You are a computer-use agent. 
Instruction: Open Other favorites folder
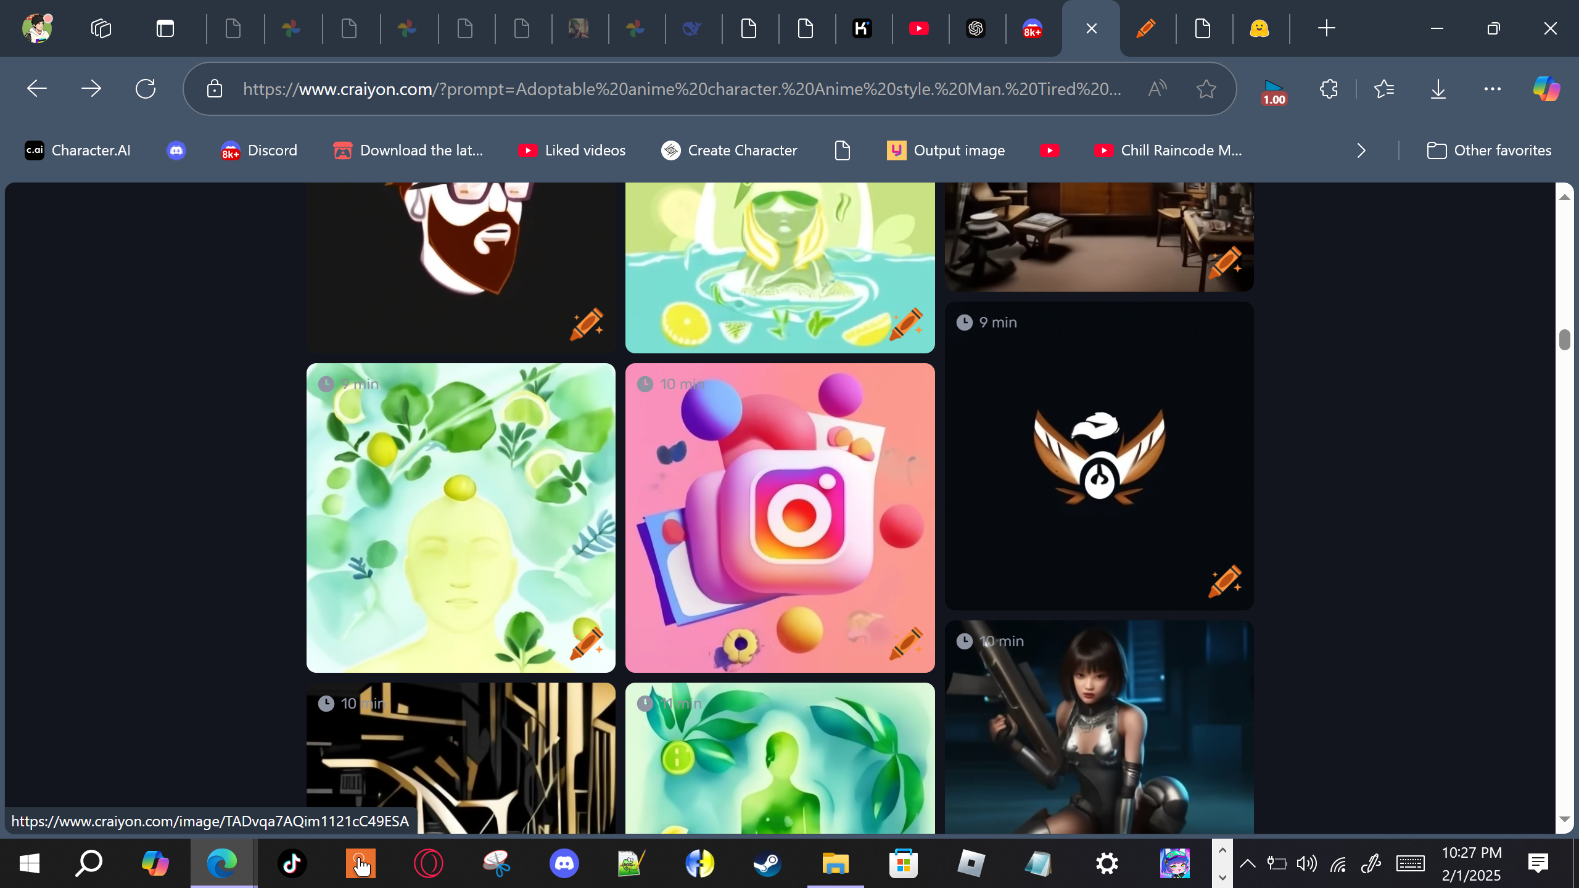tap(1489, 150)
